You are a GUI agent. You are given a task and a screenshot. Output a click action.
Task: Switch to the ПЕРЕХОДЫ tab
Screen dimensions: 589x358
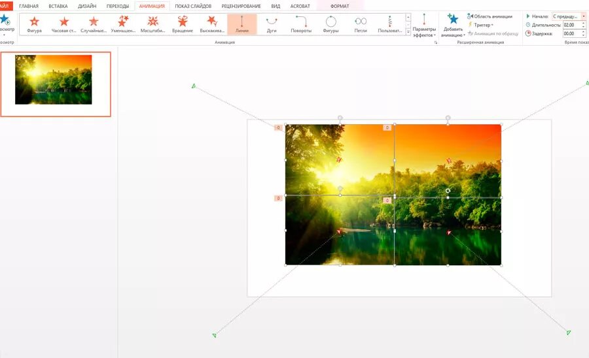click(x=118, y=7)
